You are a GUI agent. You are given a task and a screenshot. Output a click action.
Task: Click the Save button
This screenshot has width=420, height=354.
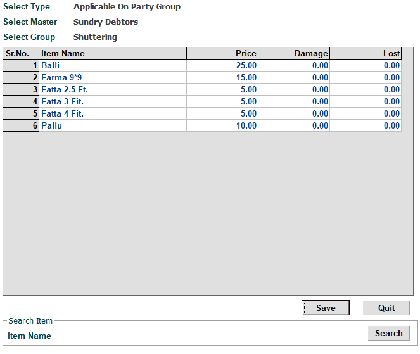pos(325,308)
